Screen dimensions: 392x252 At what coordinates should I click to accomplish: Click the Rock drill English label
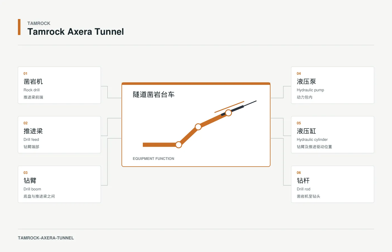[x=32, y=90]
